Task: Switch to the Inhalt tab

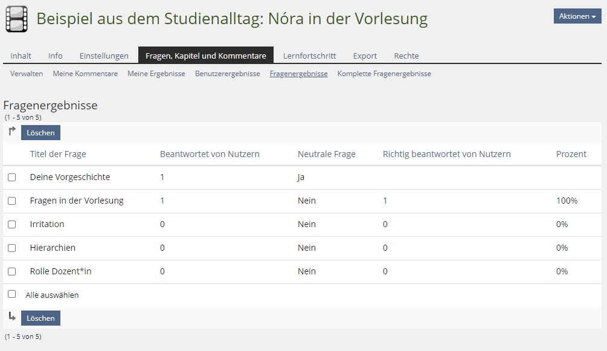Action: point(21,56)
